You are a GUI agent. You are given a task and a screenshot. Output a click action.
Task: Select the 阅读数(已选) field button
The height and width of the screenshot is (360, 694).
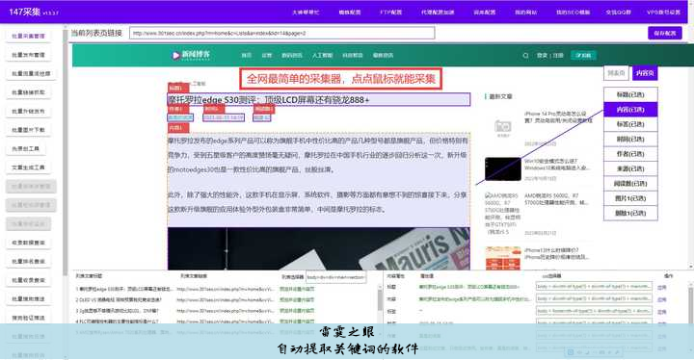tap(630, 184)
